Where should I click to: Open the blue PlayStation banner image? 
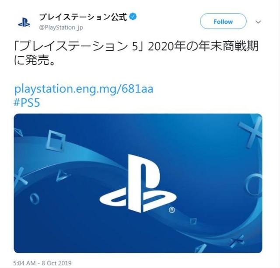pyautogui.click(x=138, y=183)
